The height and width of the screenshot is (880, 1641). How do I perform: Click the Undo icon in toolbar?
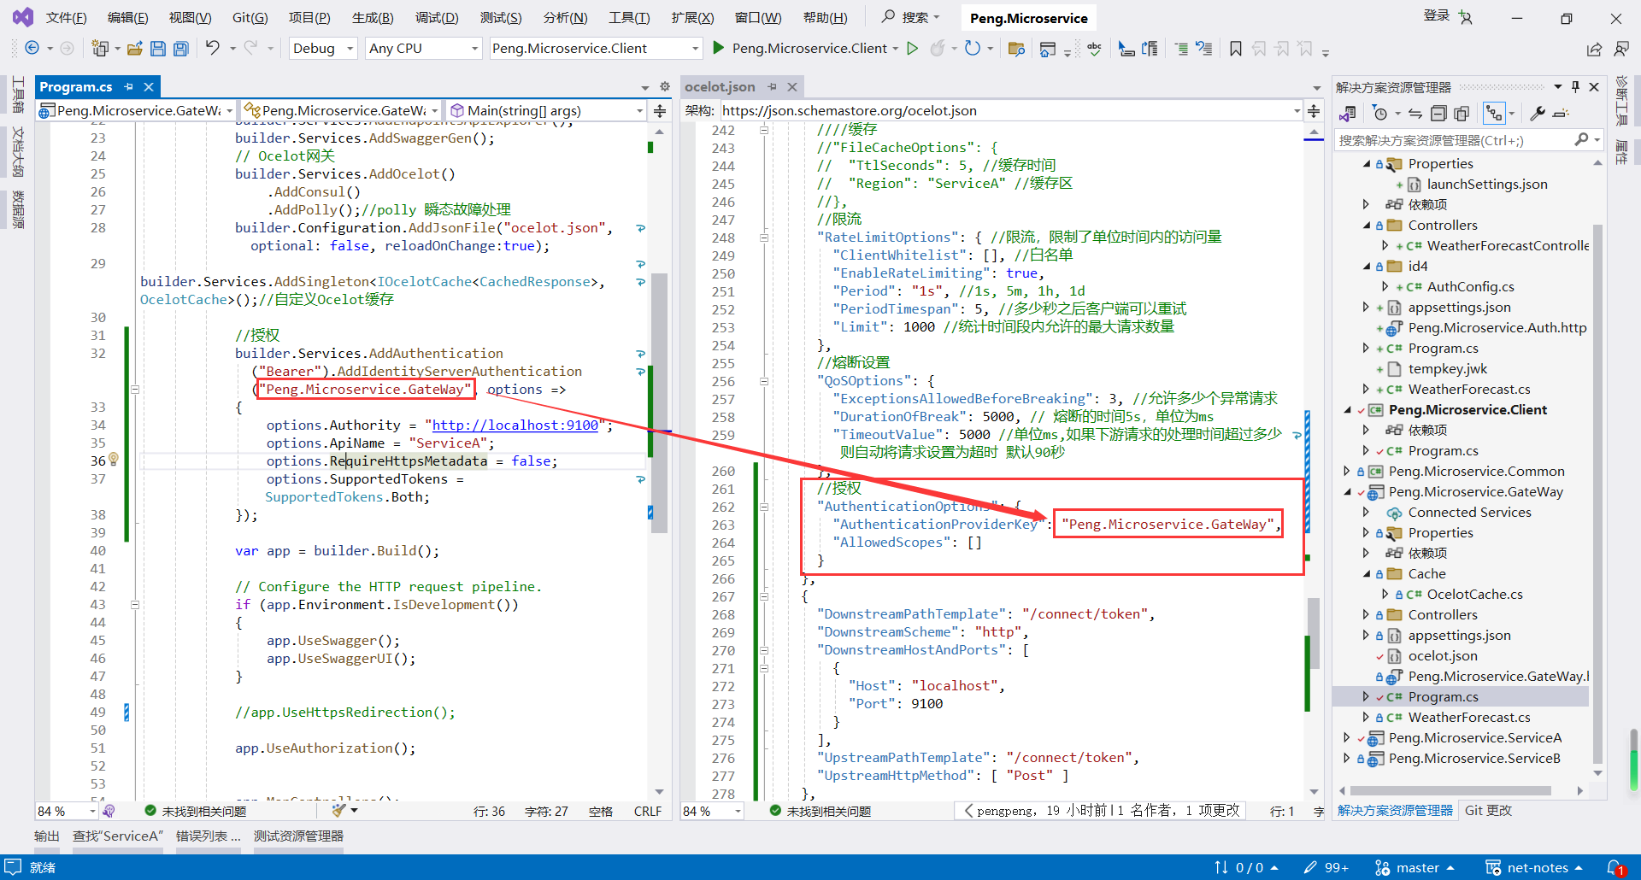pos(213,49)
